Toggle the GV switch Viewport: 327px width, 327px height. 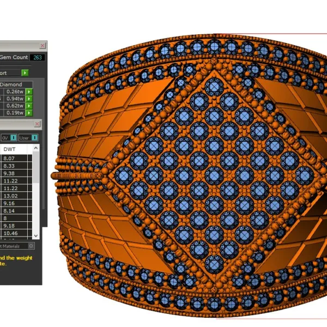[13, 138]
